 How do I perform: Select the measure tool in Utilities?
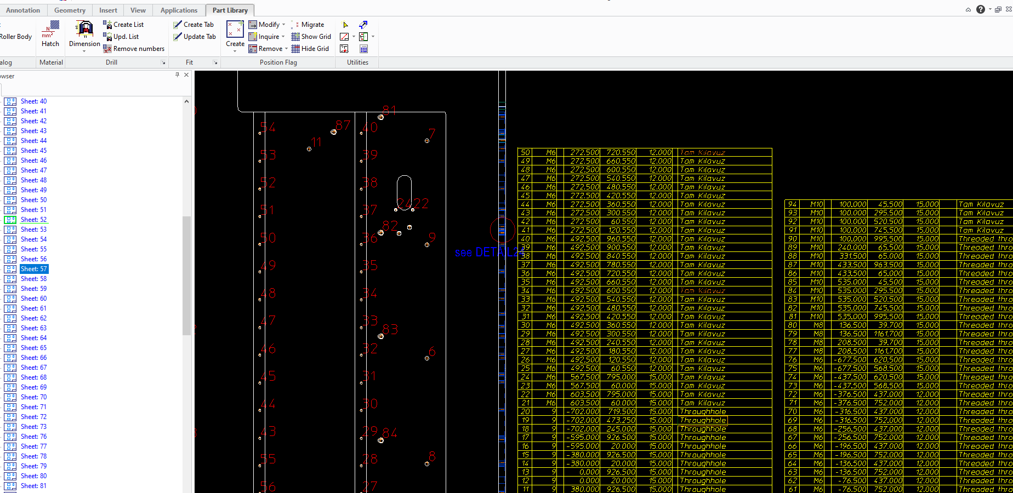pos(344,37)
